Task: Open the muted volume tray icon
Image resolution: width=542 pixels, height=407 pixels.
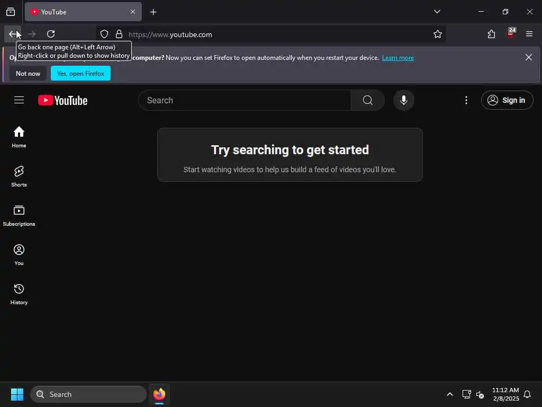Action: (480, 394)
